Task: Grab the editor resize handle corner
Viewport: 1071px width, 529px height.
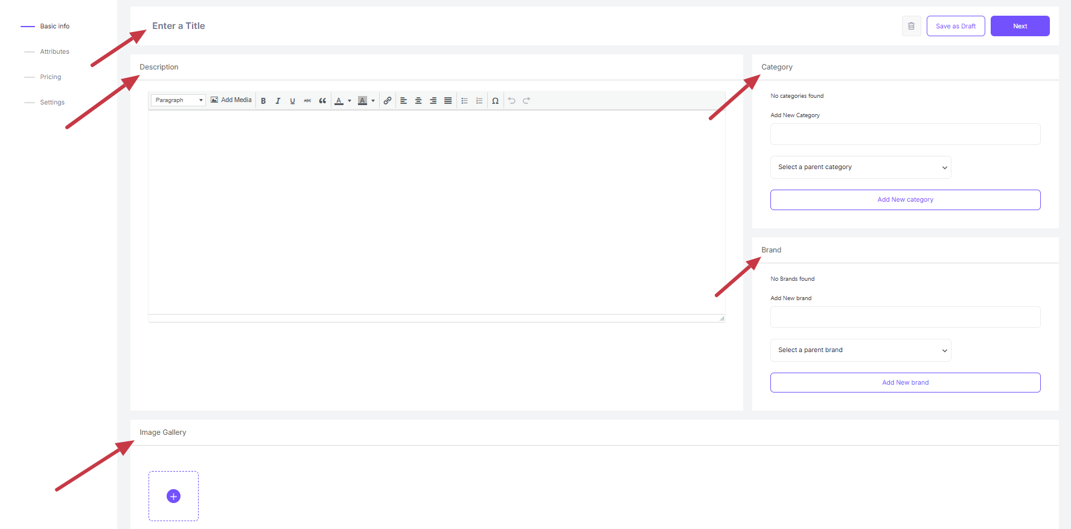Action: (x=722, y=318)
